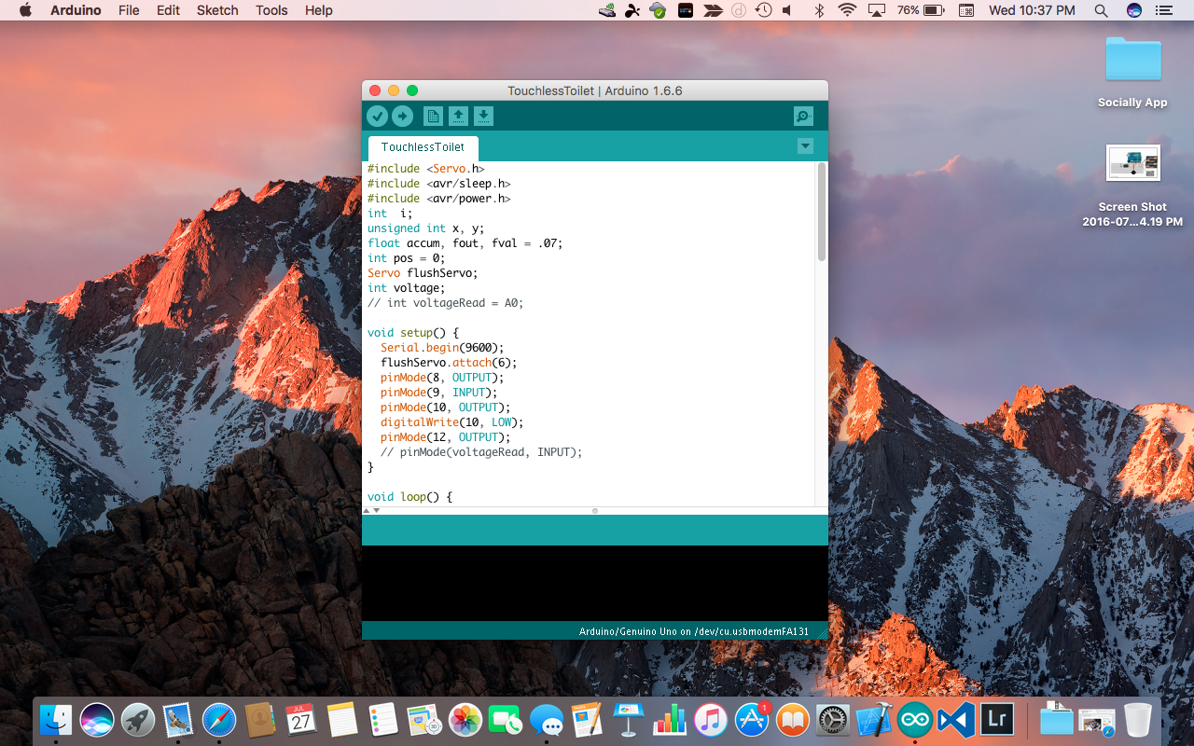Click the 'void setup() {' line
The height and width of the screenshot is (746, 1194).
413,333
